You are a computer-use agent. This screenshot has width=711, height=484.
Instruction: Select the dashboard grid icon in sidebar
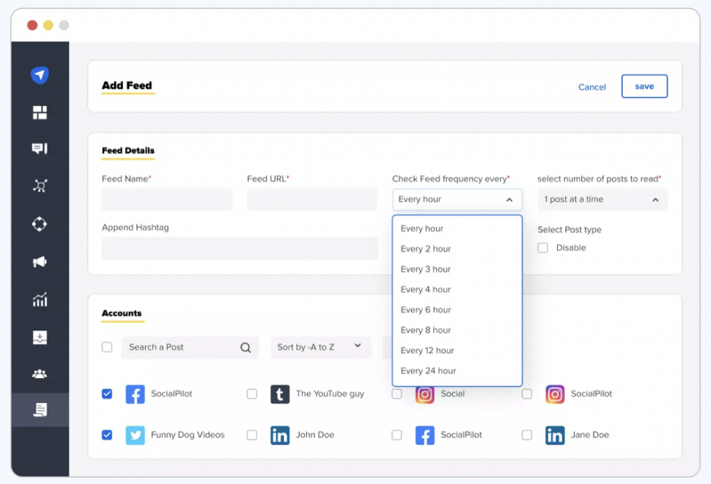40,112
